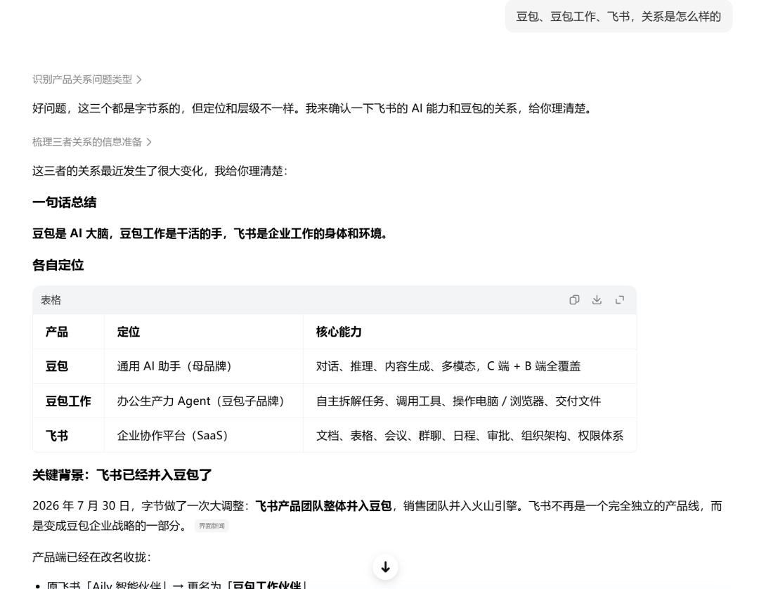Click the heading 一句话总结
This screenshot has height=589, width=759.
65,202
